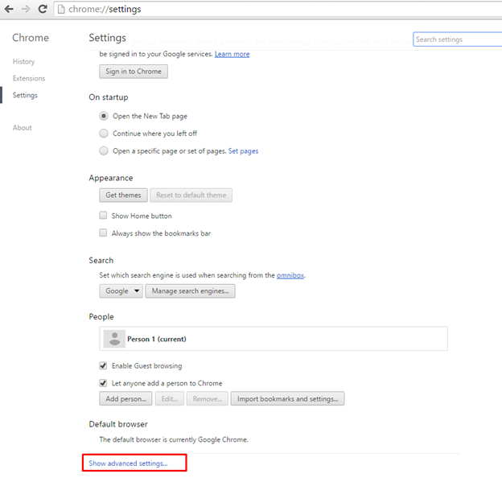Go to Extensions in the sidebar
502x478 pixels.
[x=29, y=79]
